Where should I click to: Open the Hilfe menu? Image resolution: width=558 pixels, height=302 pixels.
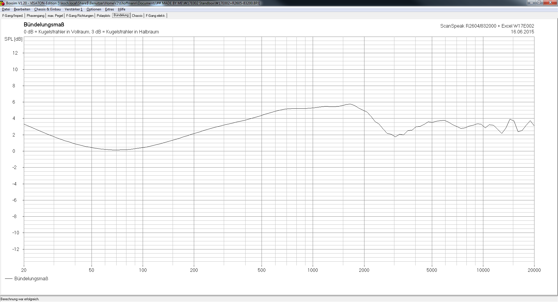click(121, 9)
